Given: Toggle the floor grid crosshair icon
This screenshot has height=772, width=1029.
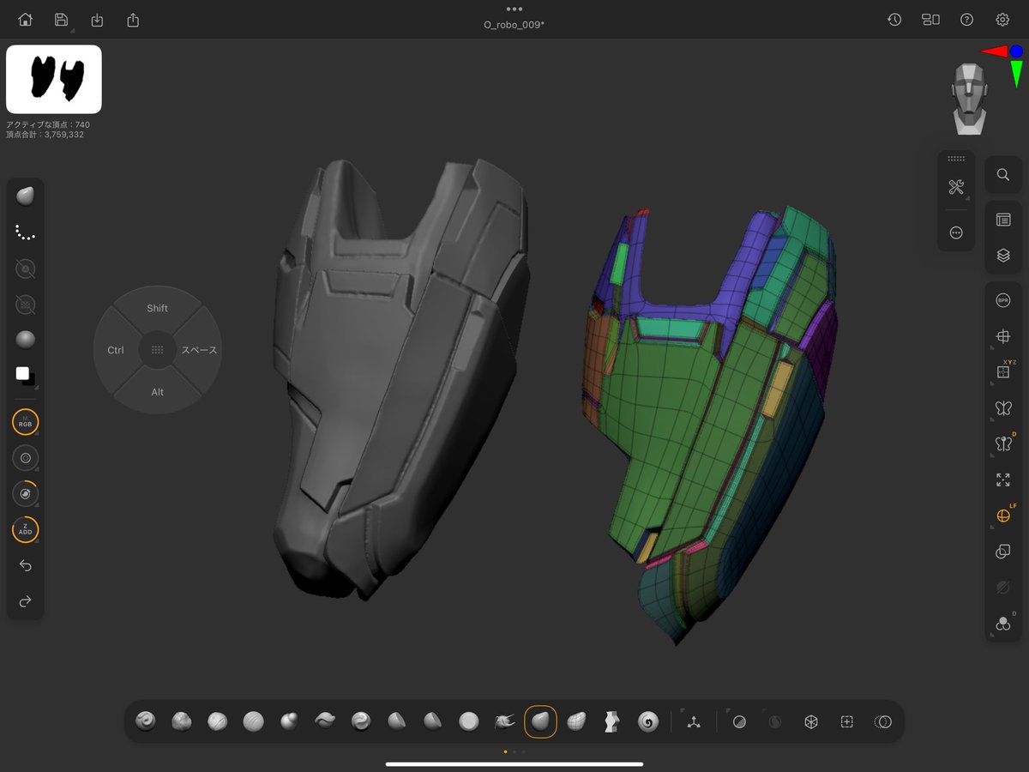Looking at the screenshot, I should click(1002, 337).
